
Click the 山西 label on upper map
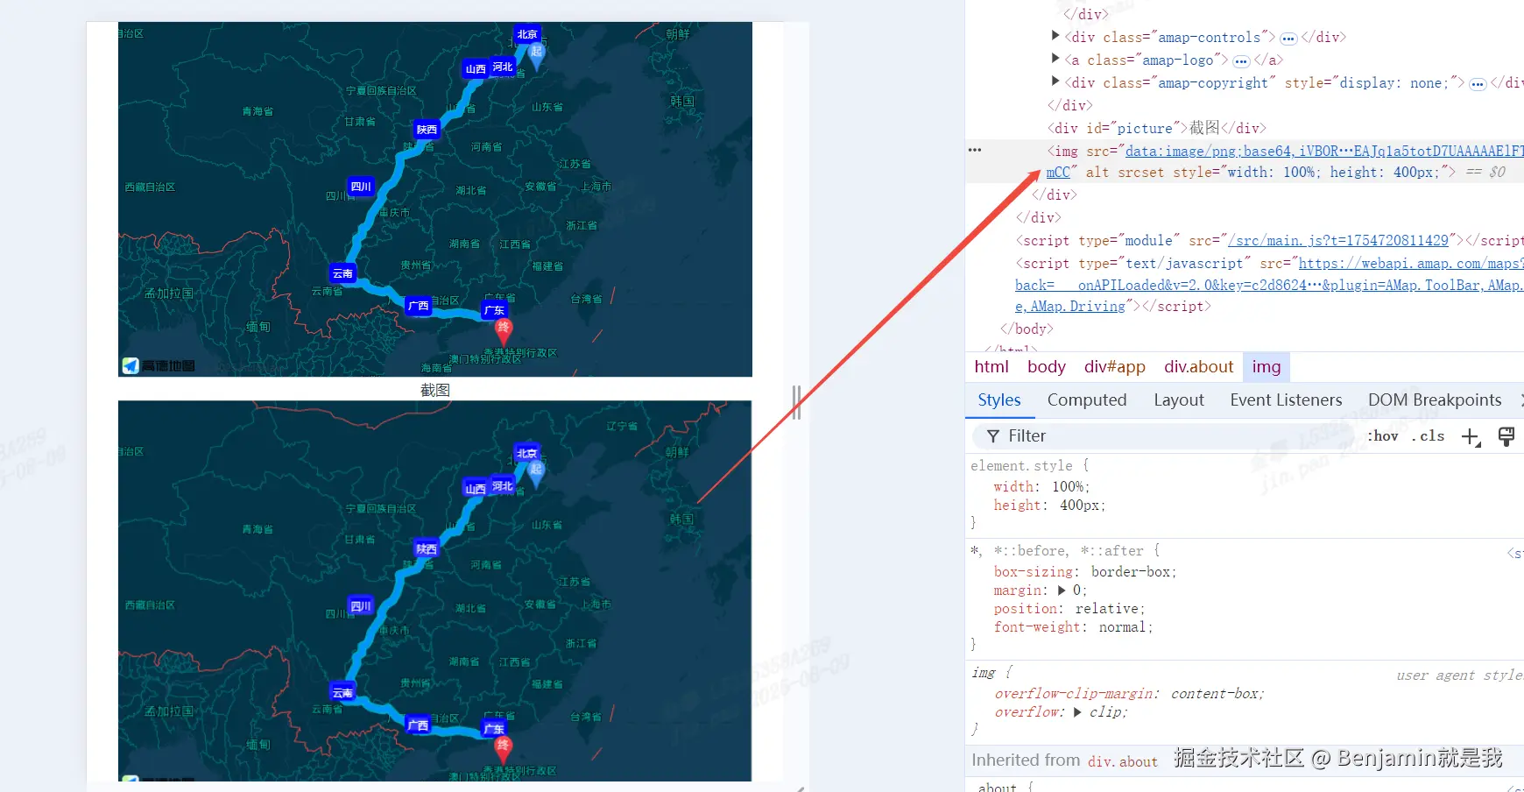click(476, 68)
